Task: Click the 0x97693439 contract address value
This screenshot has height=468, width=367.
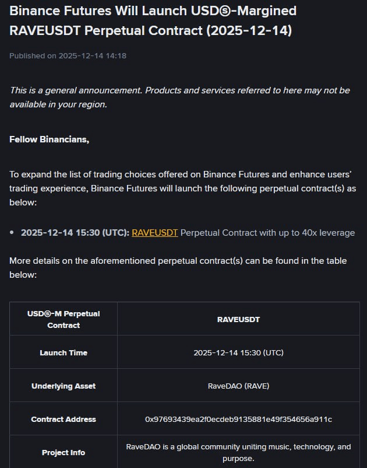Action: 238,419
